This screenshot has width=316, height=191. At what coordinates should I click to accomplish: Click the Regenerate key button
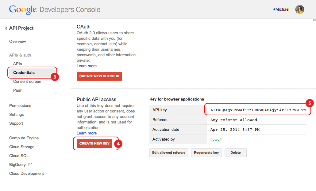point(206,153)
